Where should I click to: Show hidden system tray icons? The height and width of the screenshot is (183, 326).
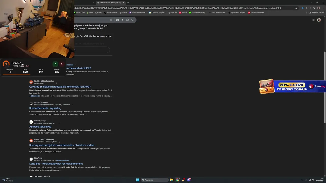point(302,180)
